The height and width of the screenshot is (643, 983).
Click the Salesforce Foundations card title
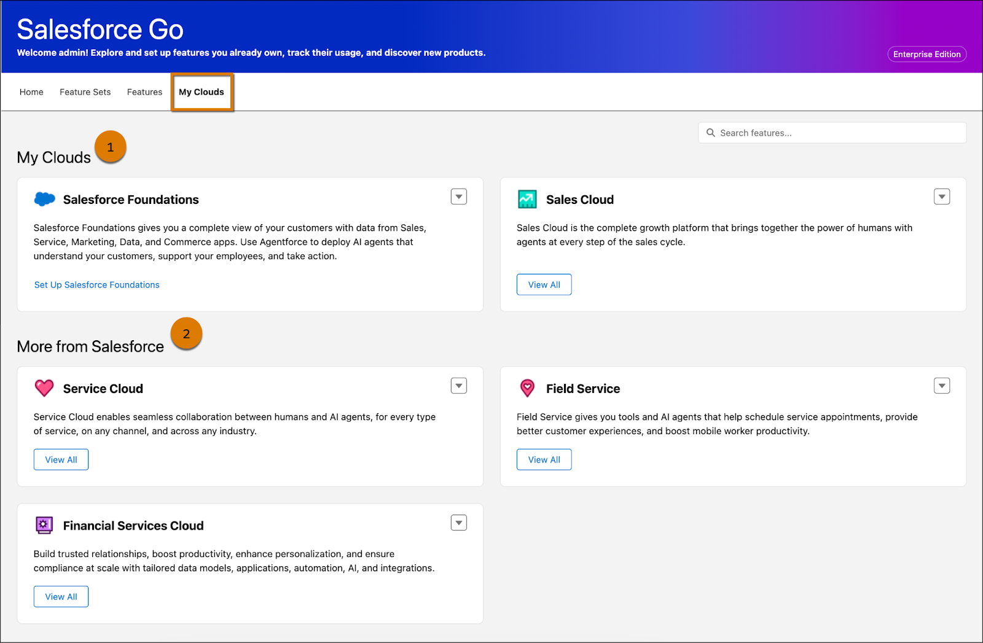(x=131, y=200)
